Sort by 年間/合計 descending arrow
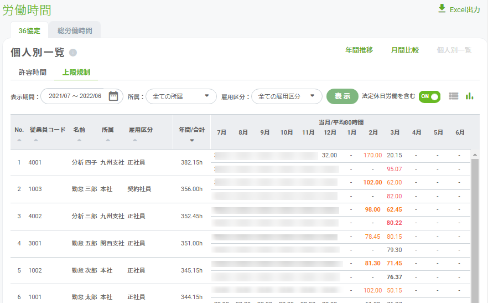This screenshot has width=488, height=303. coord(192,140)
